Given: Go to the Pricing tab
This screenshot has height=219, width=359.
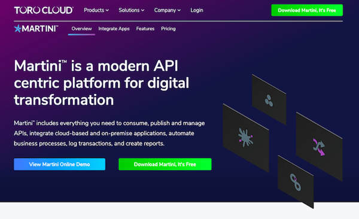Looking at the screenshot, I should click(x=168, y=29).
